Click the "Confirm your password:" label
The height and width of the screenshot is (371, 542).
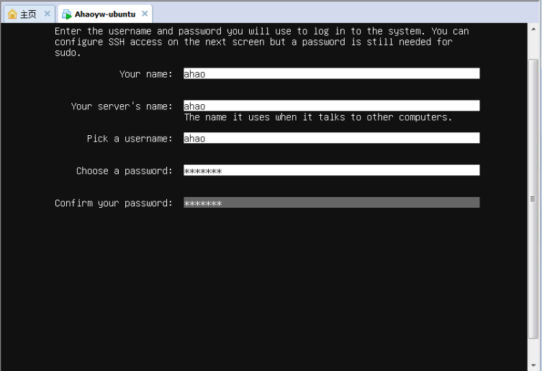114,203
